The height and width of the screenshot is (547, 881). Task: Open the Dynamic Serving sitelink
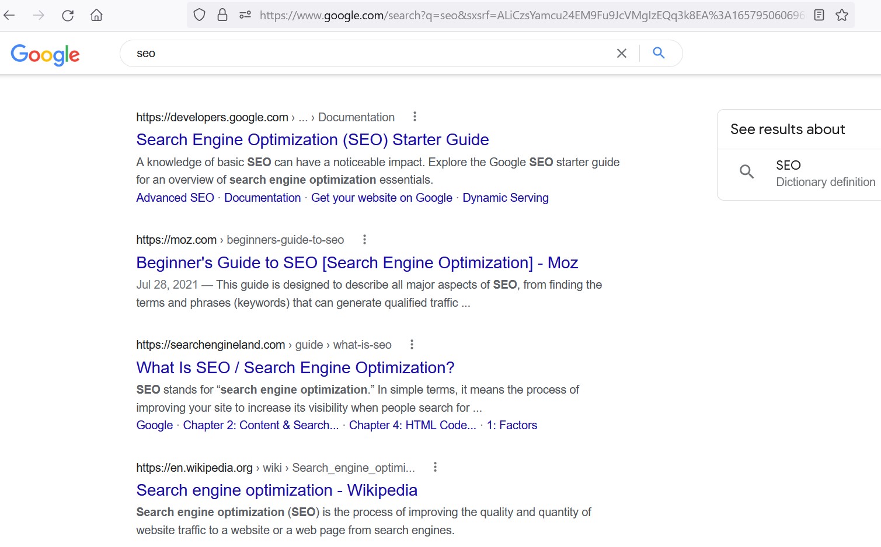point(506,198)
